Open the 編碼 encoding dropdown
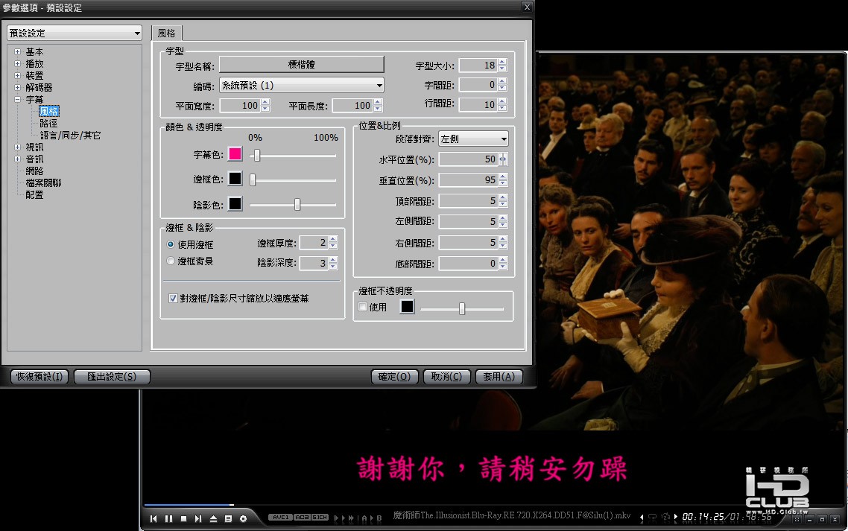Screen dimensions: 848x531 302,86
